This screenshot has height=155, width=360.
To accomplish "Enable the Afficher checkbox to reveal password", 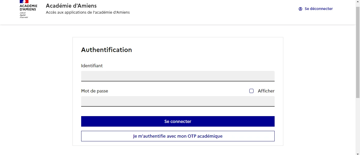I will [251, 91].
